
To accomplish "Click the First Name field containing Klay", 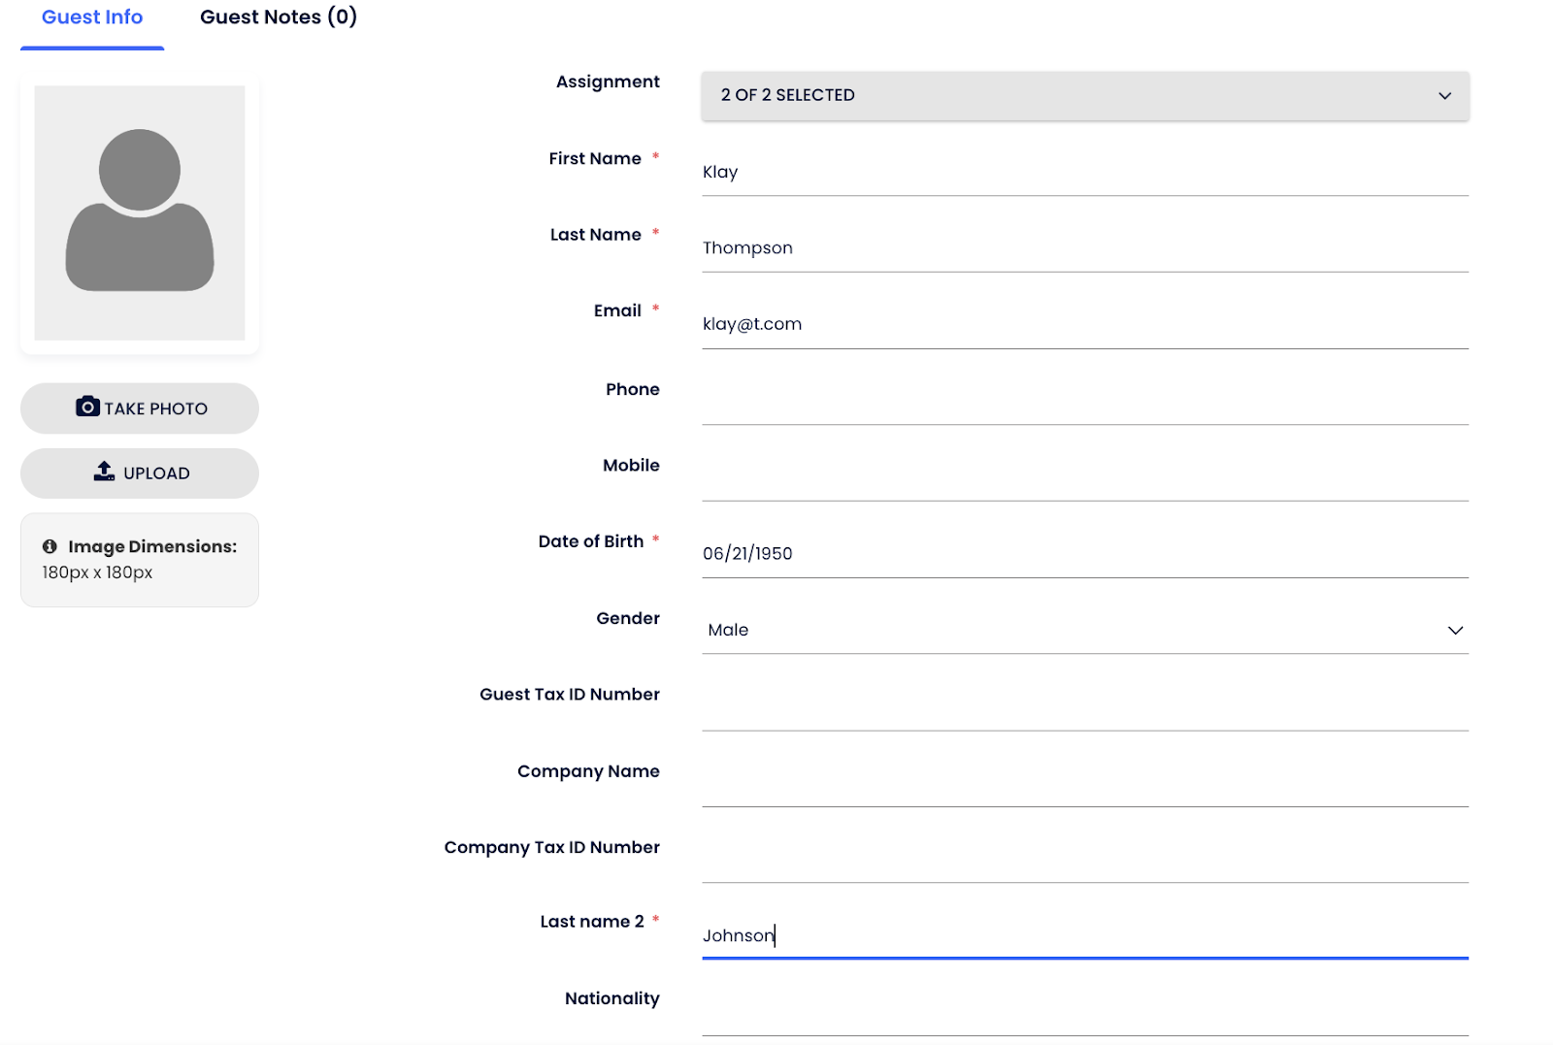I will (1084, 173).
